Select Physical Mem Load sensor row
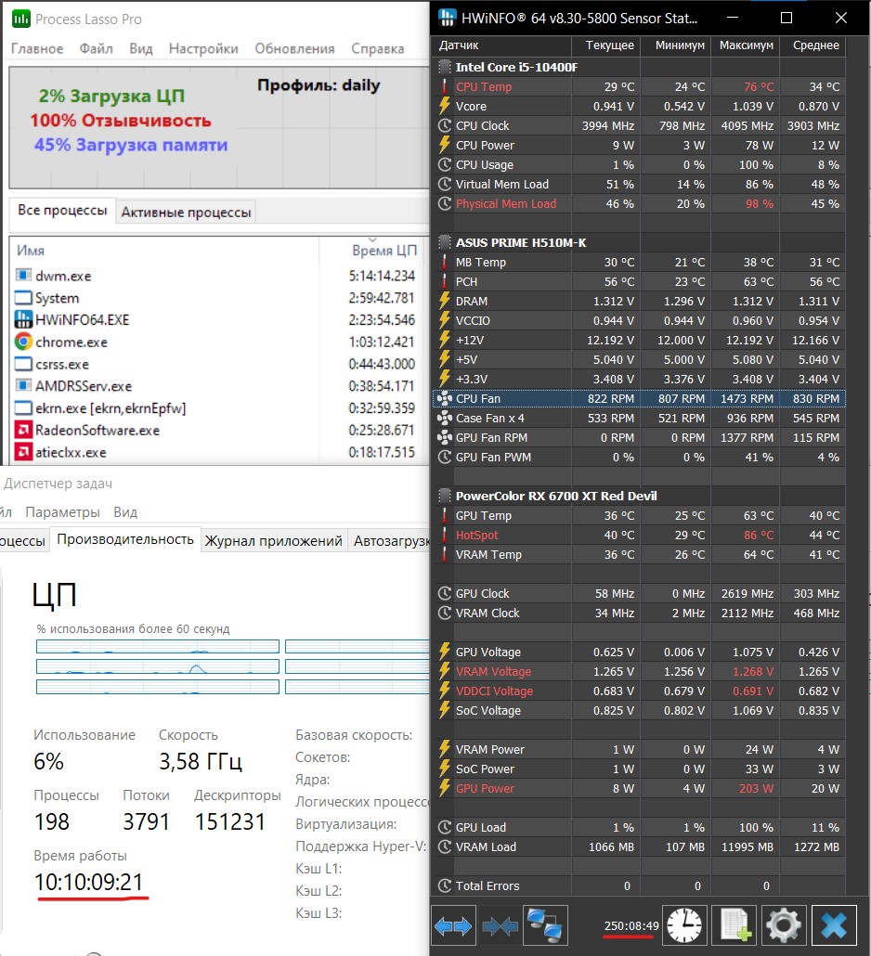 pos(639,203)
